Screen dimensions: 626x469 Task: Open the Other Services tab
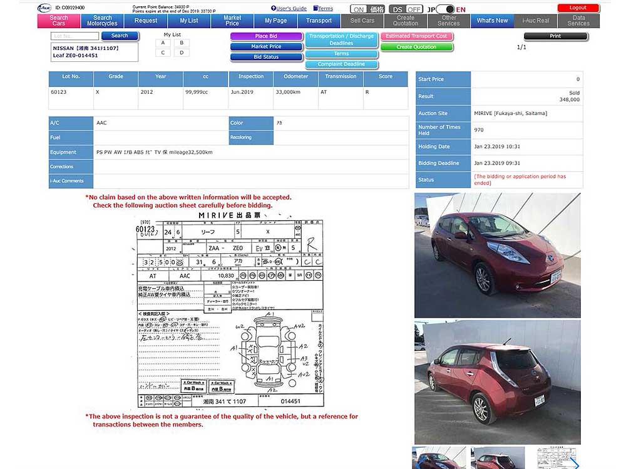(449, 21)
